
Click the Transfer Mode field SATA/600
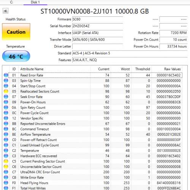[x=98, y=40]
